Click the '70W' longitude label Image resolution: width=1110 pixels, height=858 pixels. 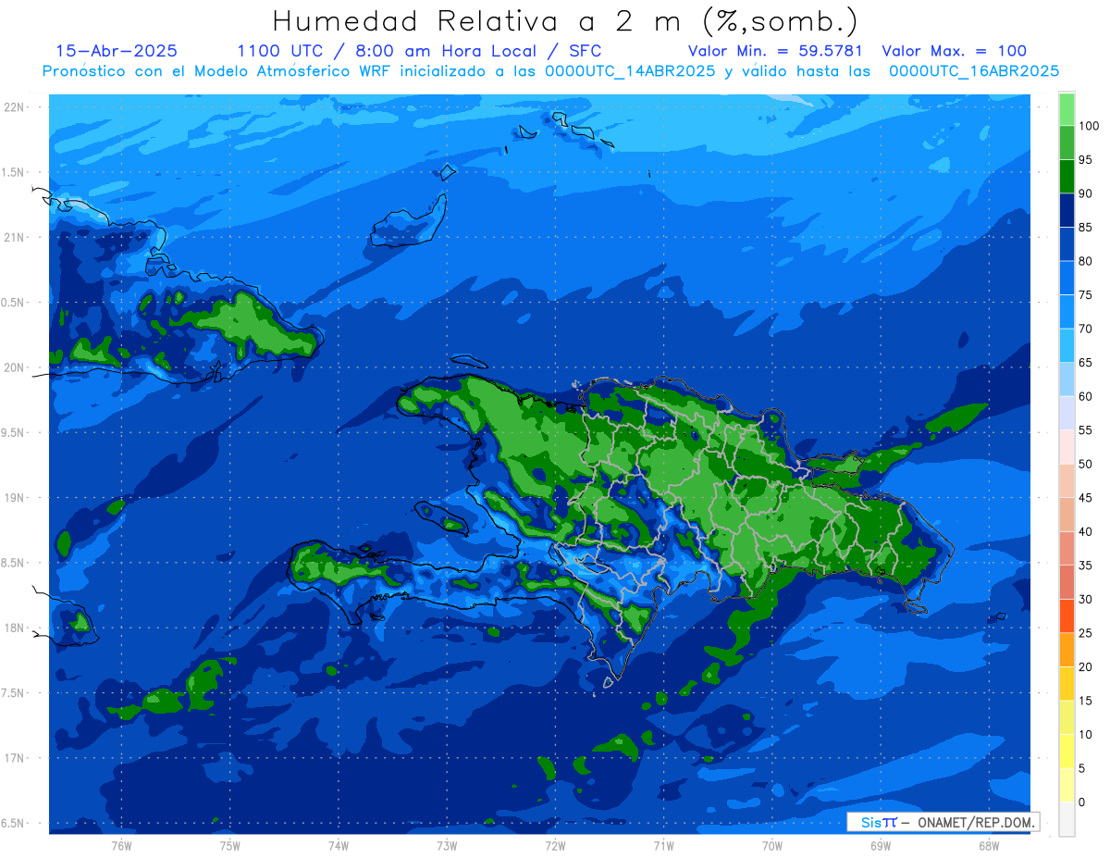coord(772,845)
